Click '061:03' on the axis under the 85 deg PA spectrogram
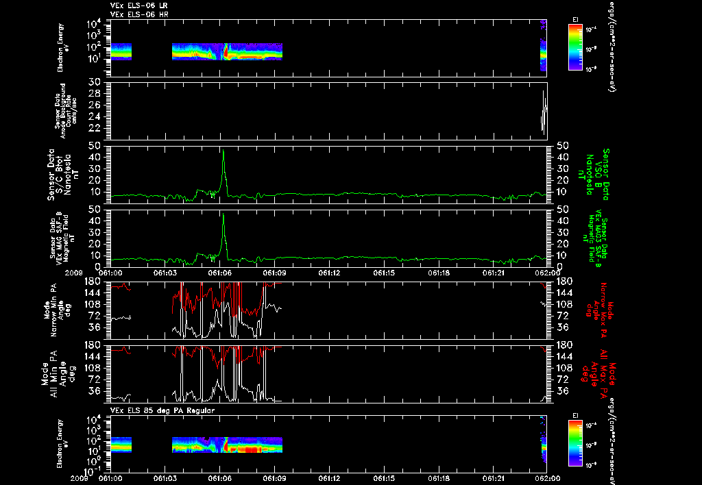Viewport: 702px width, 485px height. pos(165,478)
